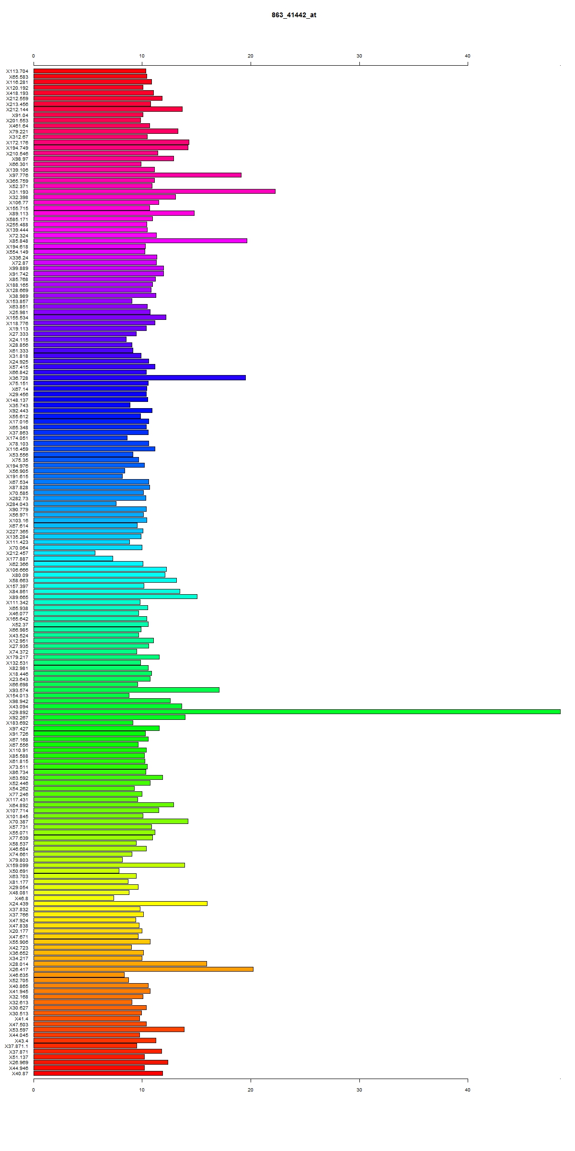This screenshot has width=575, height=1151.
Task: Click the bar for X64.892
Action: [103, 805]
